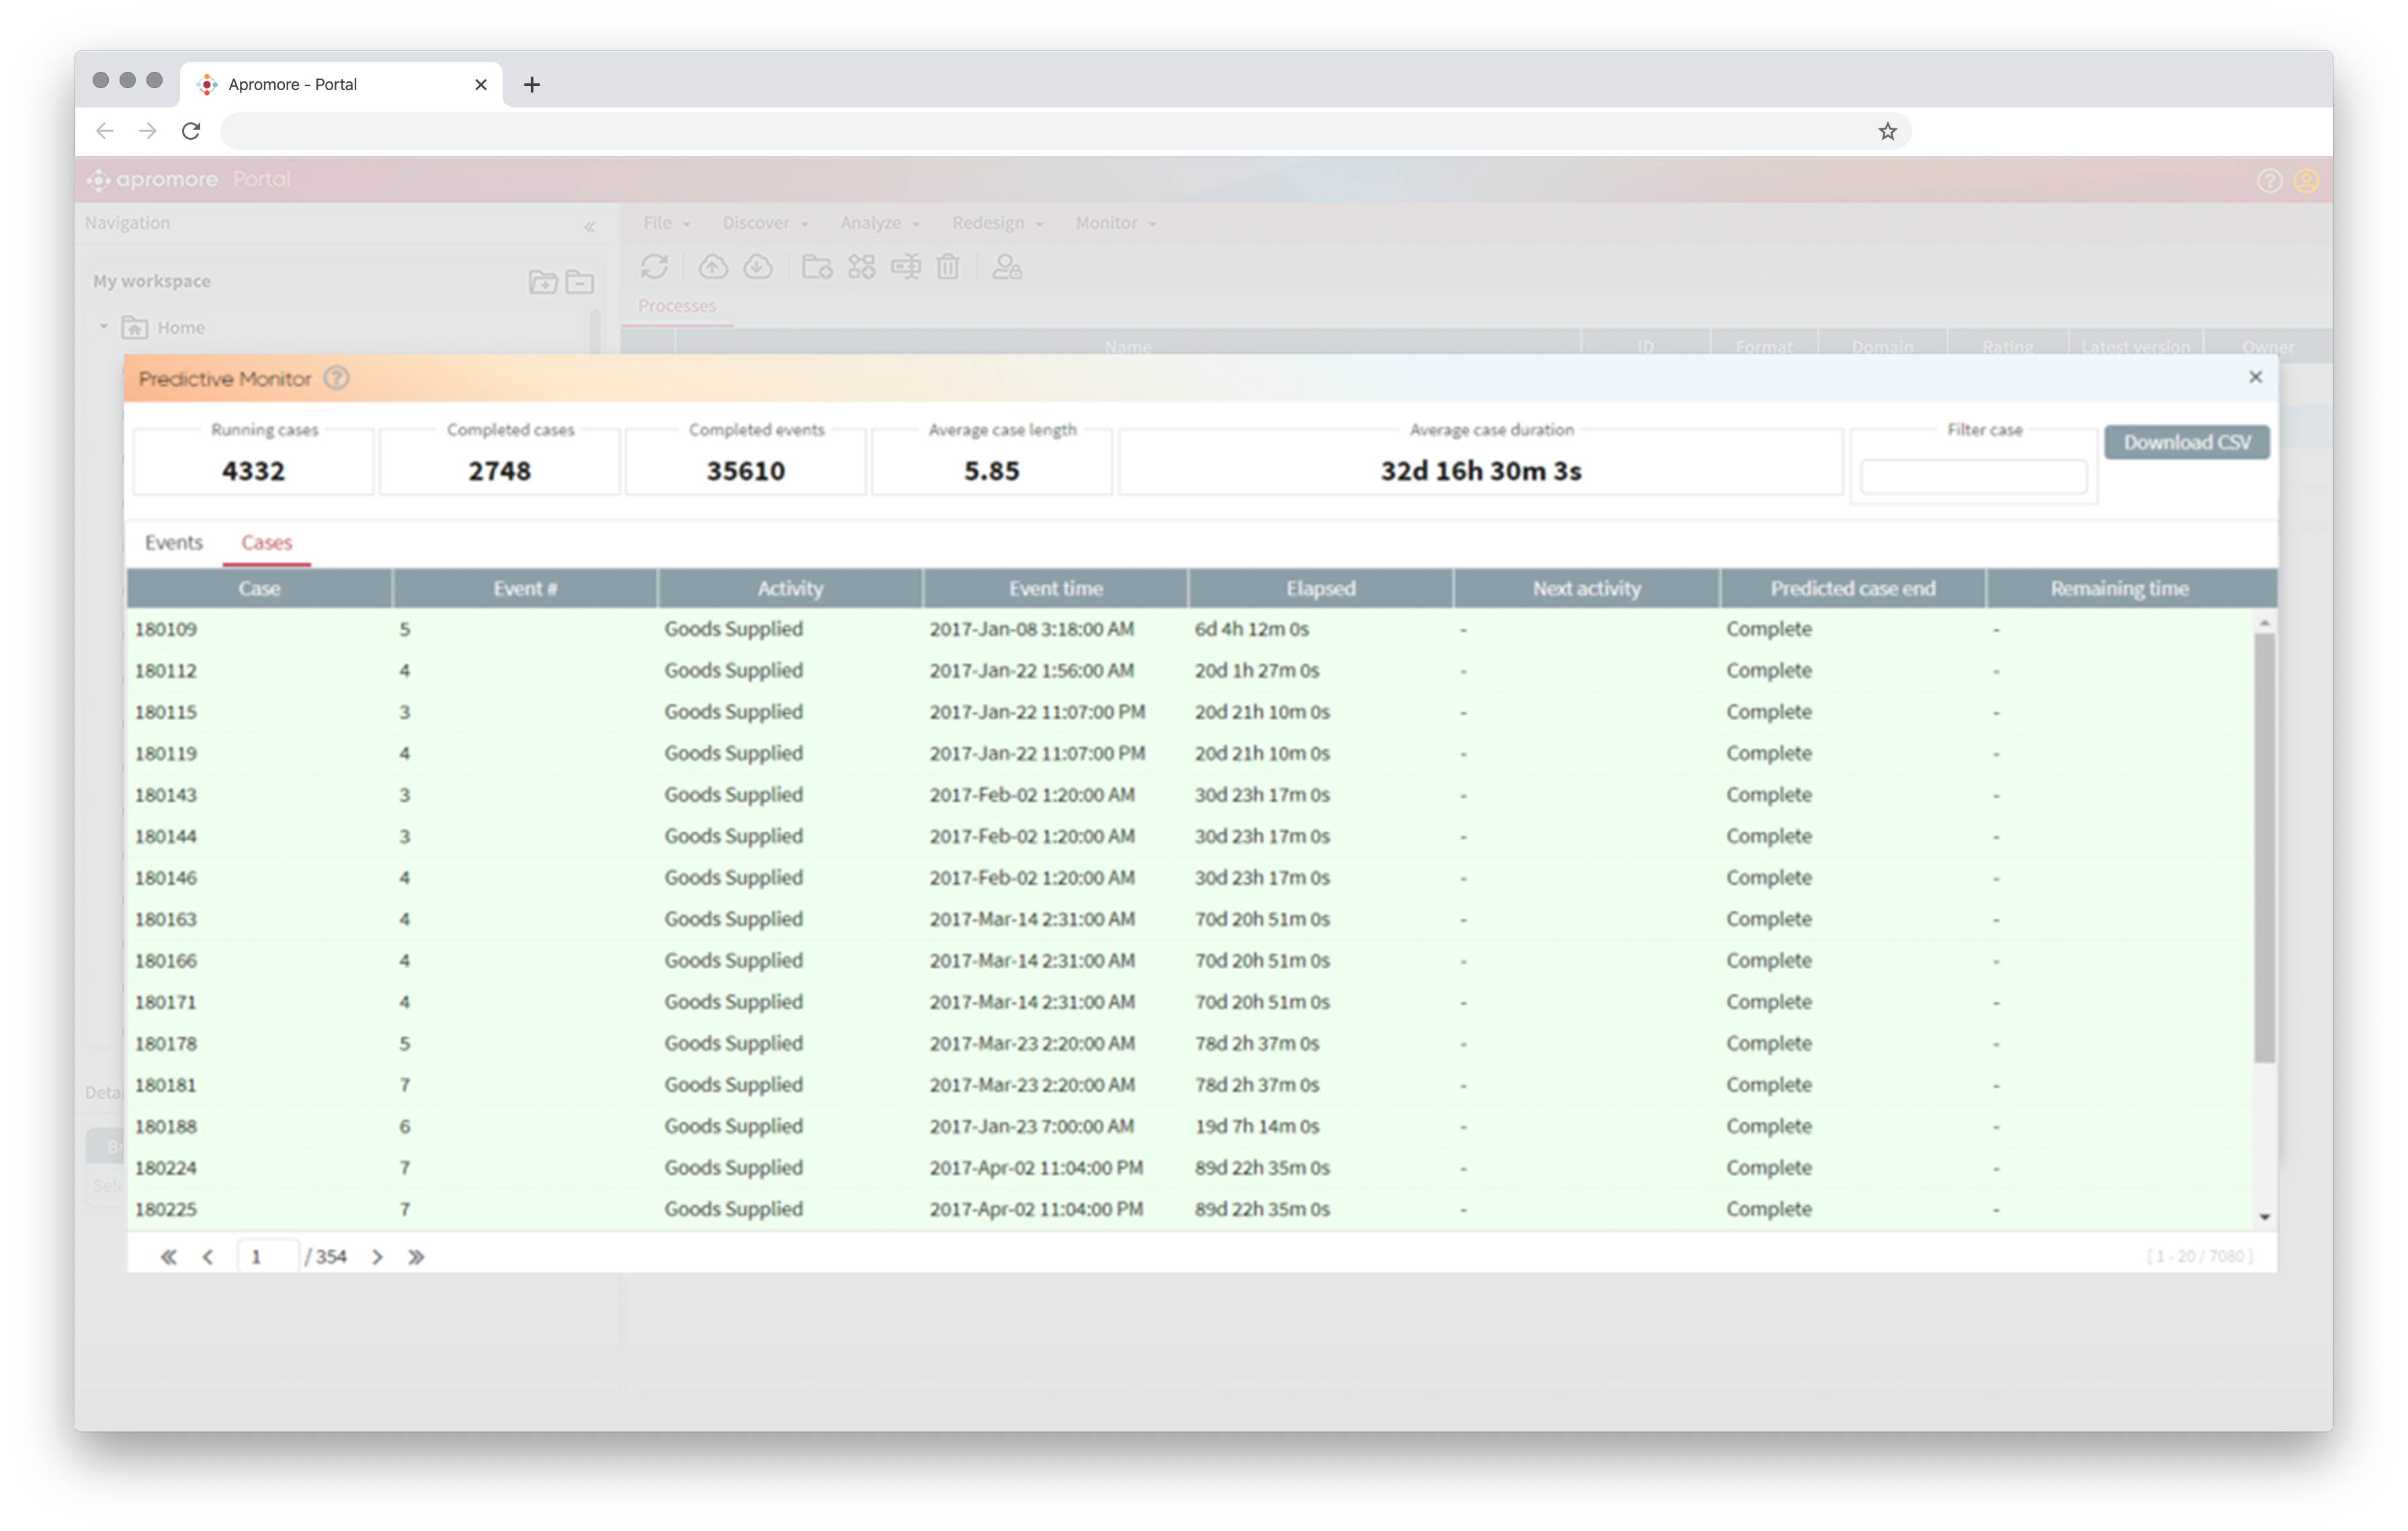Open the Monitor menu
The height and width of the screenshot is (1531, 2408).
(x=1115, y=223)
